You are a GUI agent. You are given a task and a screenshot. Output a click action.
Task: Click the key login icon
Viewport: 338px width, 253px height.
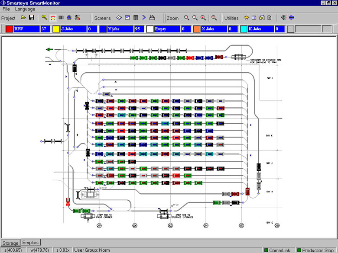click(x=44, y=18)
